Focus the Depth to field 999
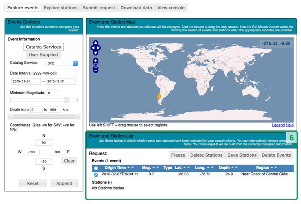Image resolution: width=301 pixels, height=204 pixels. [55, 110]
